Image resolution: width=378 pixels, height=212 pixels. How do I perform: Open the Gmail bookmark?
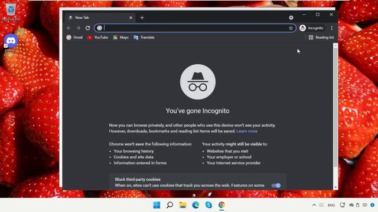[74, 38]
